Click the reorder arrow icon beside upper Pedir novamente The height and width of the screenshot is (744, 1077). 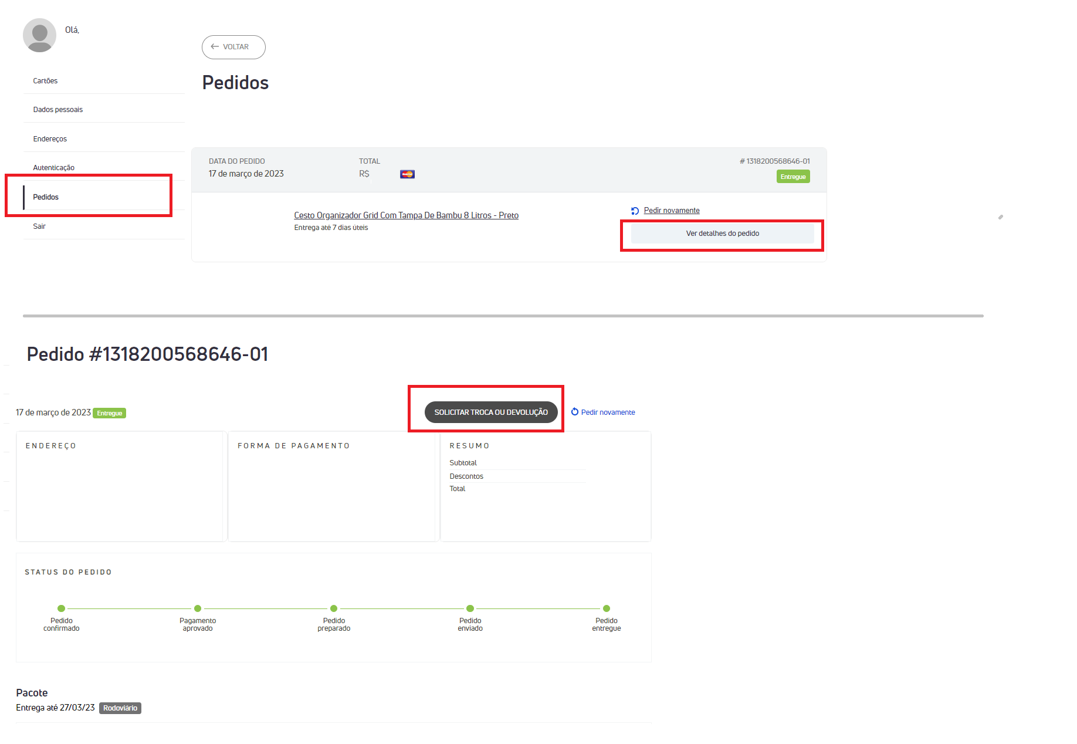pos(635,211)
